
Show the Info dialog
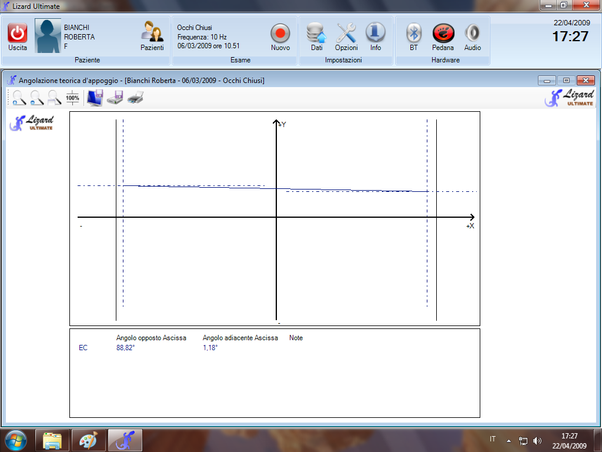[x=375, y=34]
